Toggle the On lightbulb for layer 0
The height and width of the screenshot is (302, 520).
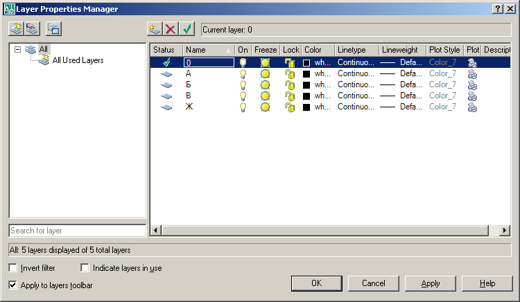243,62
